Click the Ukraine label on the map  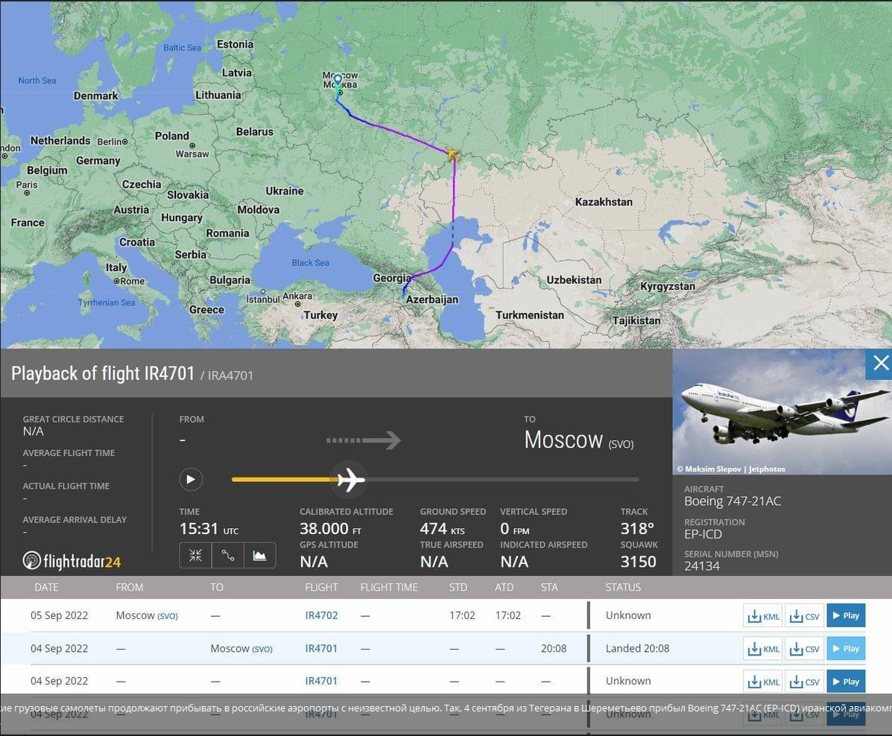click(285, 191)
